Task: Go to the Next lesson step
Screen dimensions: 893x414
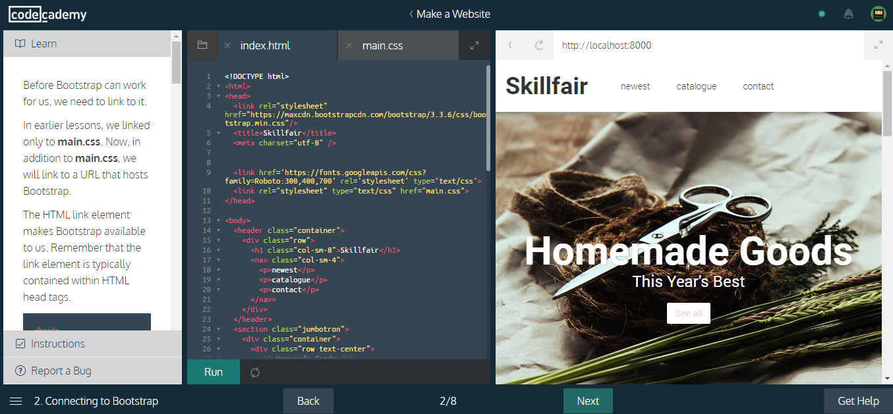Action: click(588, 401)
